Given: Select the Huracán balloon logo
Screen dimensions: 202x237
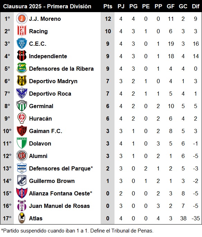Looking at the screenshot, I should 22,119.
